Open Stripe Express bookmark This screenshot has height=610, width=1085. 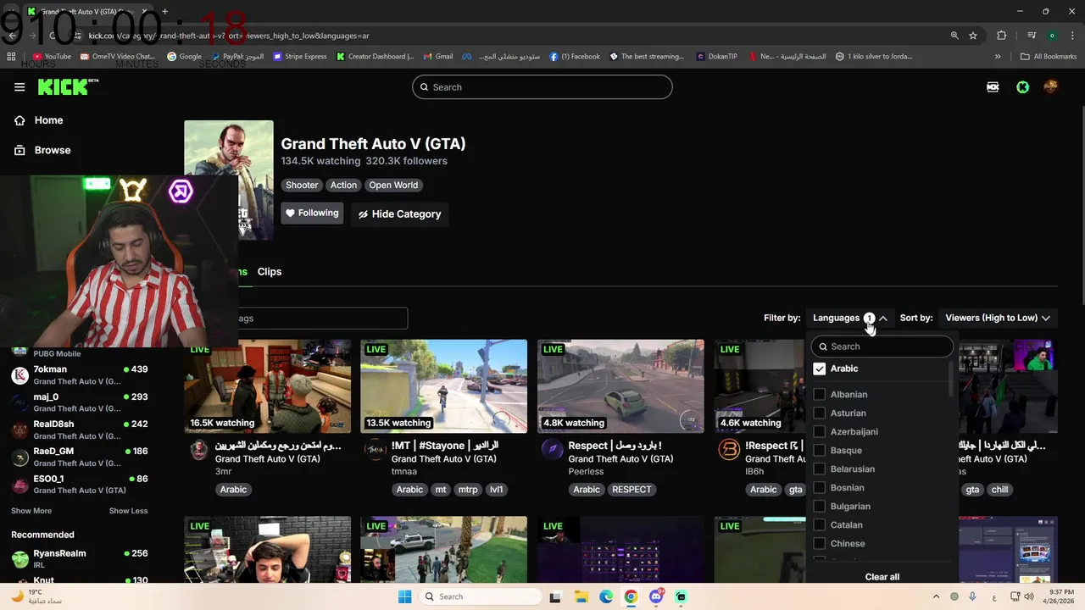299,57
